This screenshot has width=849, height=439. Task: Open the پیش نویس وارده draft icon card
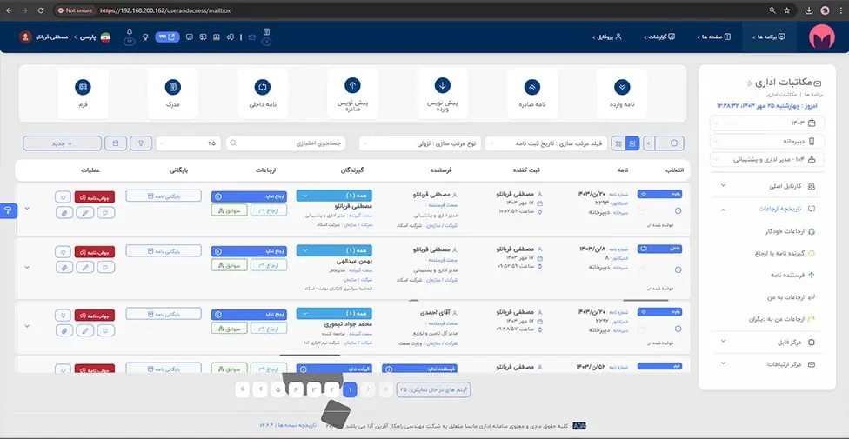point(443,93)
